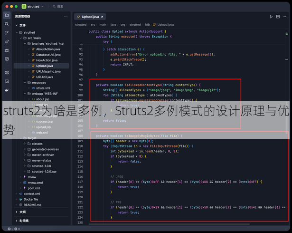Expand the generated-sources folder
Image resolution: width=292 pixels, height=233 pixels.
click(x=25, y=149)
